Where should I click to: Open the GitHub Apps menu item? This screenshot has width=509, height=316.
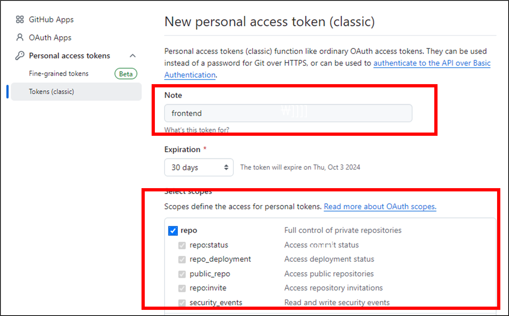click(51, 20)
